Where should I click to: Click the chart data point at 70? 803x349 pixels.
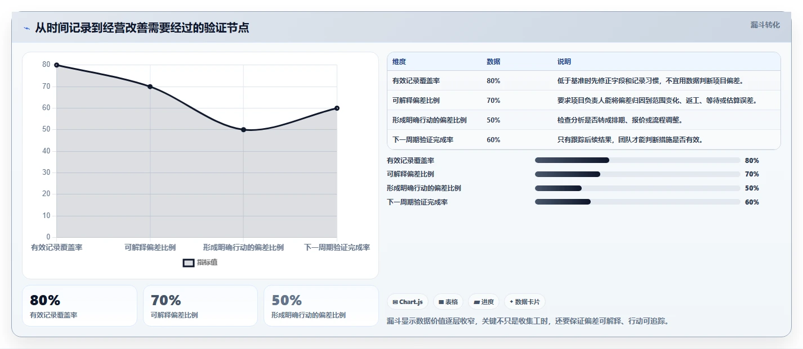pos(150,87)
